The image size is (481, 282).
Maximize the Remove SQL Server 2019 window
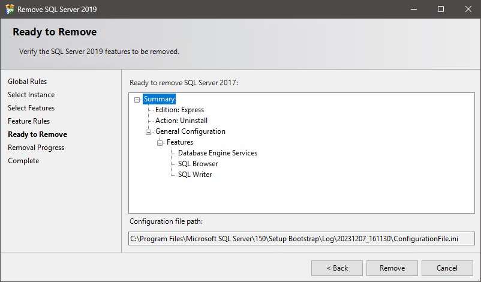(441, 9)
